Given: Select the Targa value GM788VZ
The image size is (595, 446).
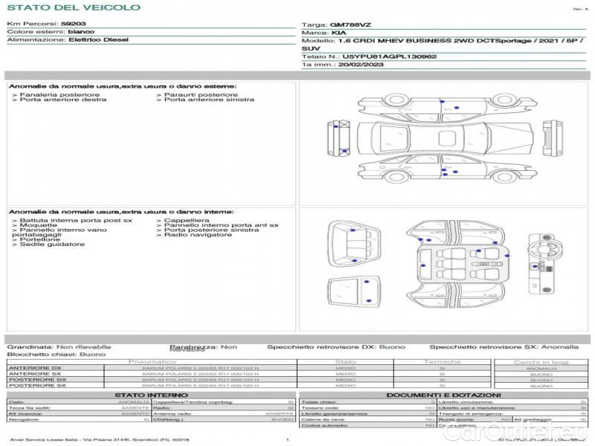Looking at the screenshot, I should [346, 25].
